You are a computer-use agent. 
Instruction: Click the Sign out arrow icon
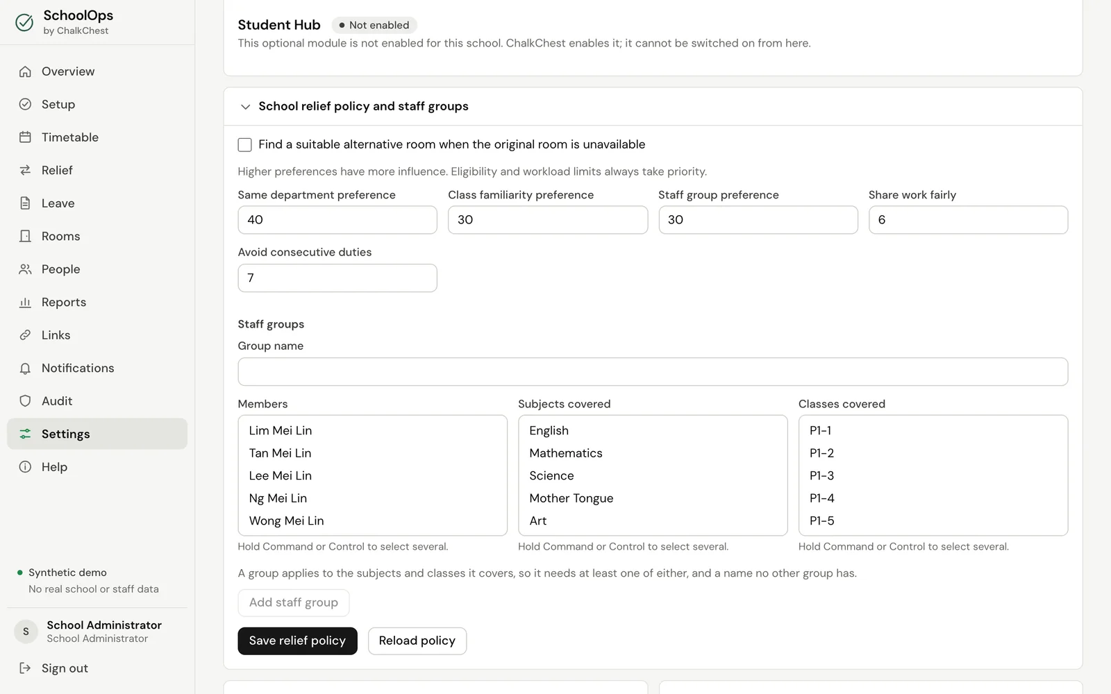pos(25,668)
